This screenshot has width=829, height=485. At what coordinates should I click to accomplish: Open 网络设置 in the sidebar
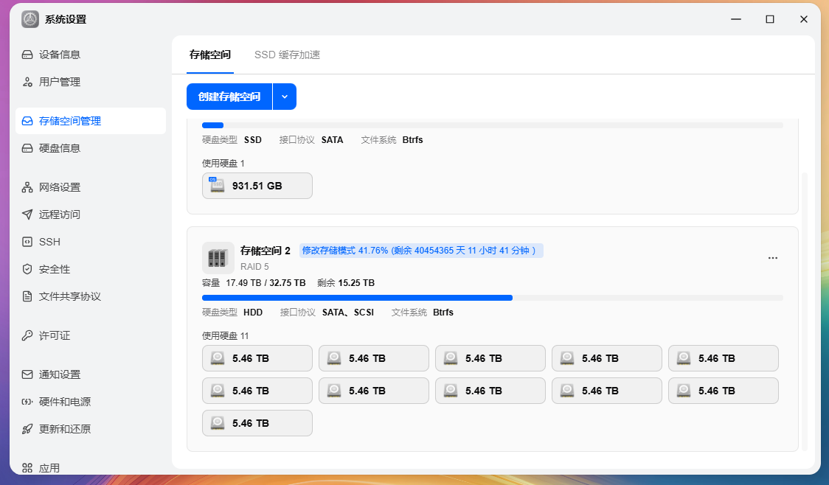click(91, 187)
